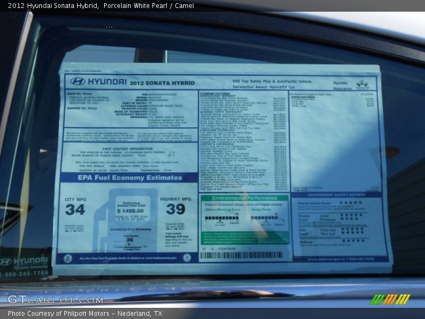Click the fuel pump graphic showing annual fuel cost
This screenshot has width=425, height=319.
pyautogui.click(x=126, y=220)
